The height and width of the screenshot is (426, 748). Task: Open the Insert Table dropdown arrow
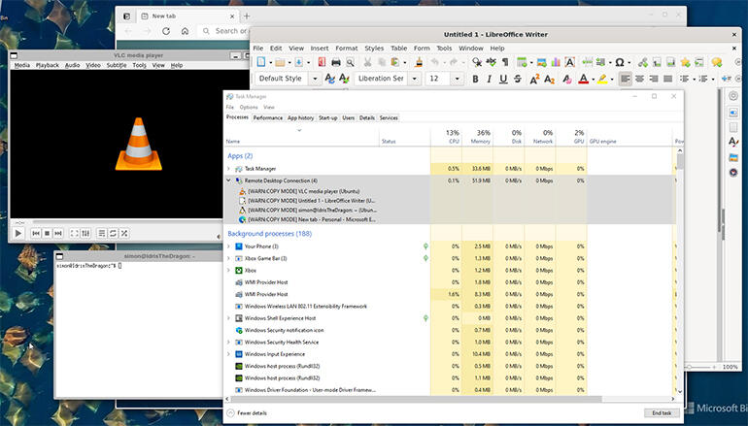(x=531, y=62)
